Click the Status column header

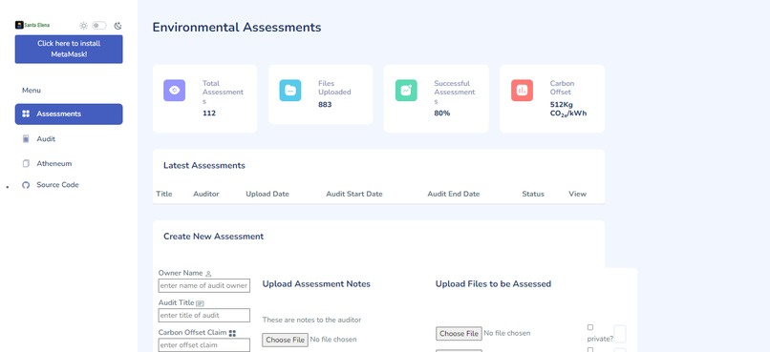pos(533,194)
